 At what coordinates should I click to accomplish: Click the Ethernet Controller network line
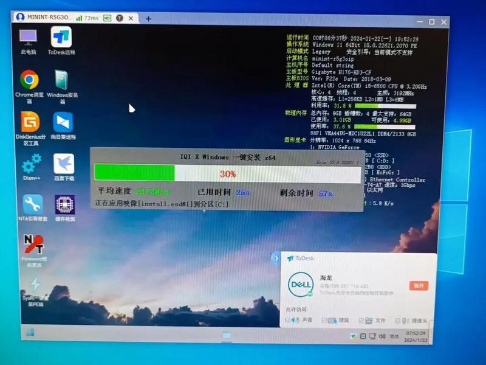click(x=395, y=179)
